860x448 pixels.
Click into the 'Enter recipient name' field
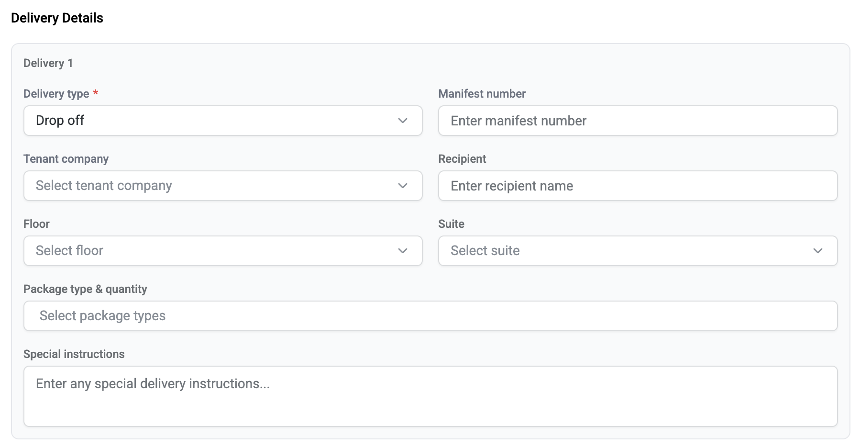[x=637, y=186]
